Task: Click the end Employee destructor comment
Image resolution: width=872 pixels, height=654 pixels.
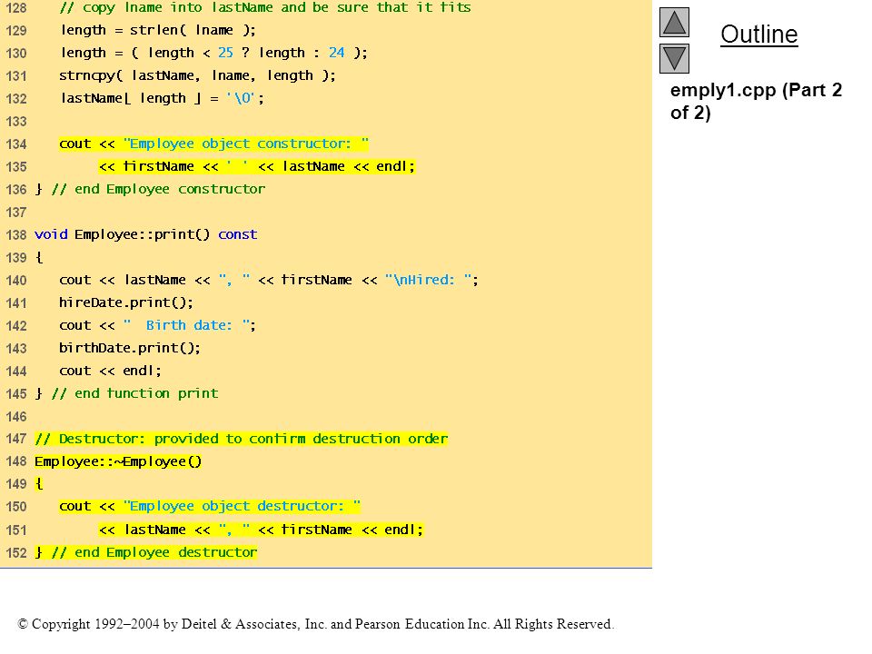Action: coord(154,552)
